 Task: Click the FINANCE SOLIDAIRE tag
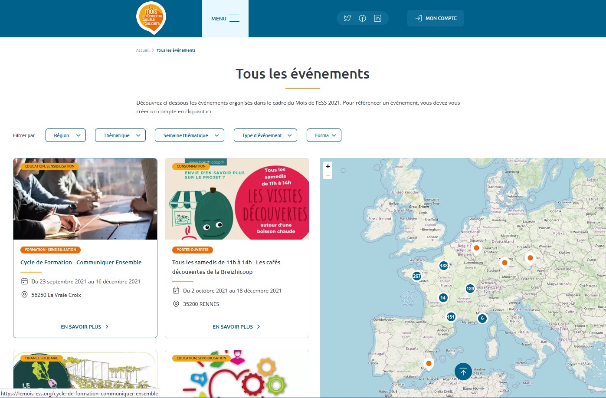(42, 358)
